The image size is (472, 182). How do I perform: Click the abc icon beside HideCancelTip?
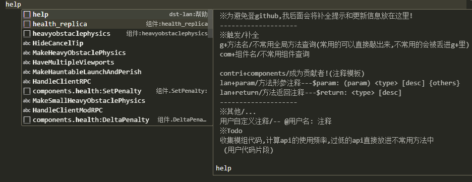pos(27,43)
